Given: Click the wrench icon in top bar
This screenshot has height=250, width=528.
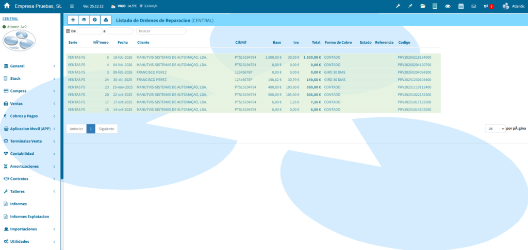Looking at the screenshot, I should pyautogui.click(x=398, y=6).
